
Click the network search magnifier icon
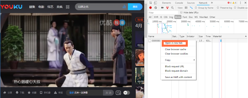click(172, 8)
